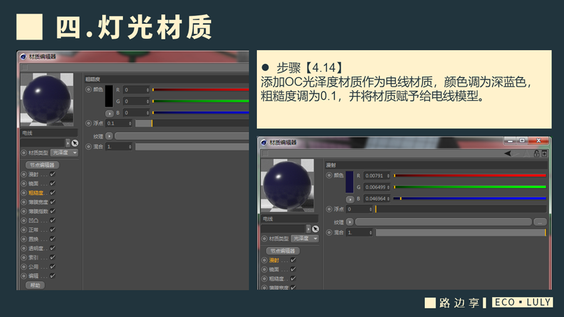The image size is (564, 317).
Task: Click the animation dot beside 浮点 in the Roughness editor
Action: [88, 123]
